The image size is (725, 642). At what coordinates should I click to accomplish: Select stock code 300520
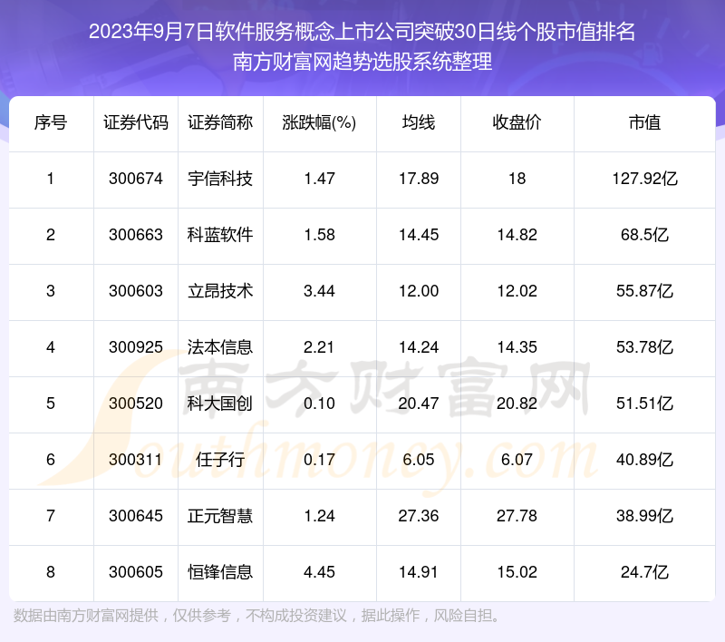click(135, 404)
